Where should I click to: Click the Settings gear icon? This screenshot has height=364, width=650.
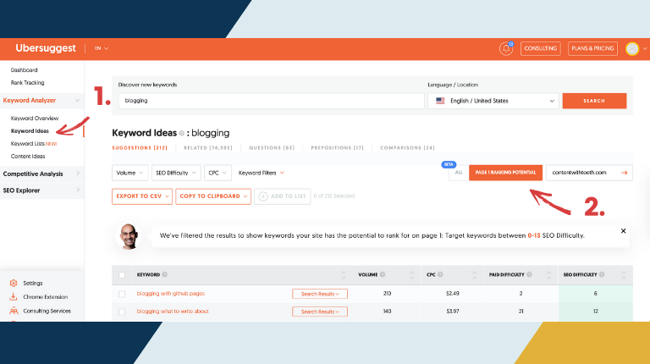click(14, 283)
